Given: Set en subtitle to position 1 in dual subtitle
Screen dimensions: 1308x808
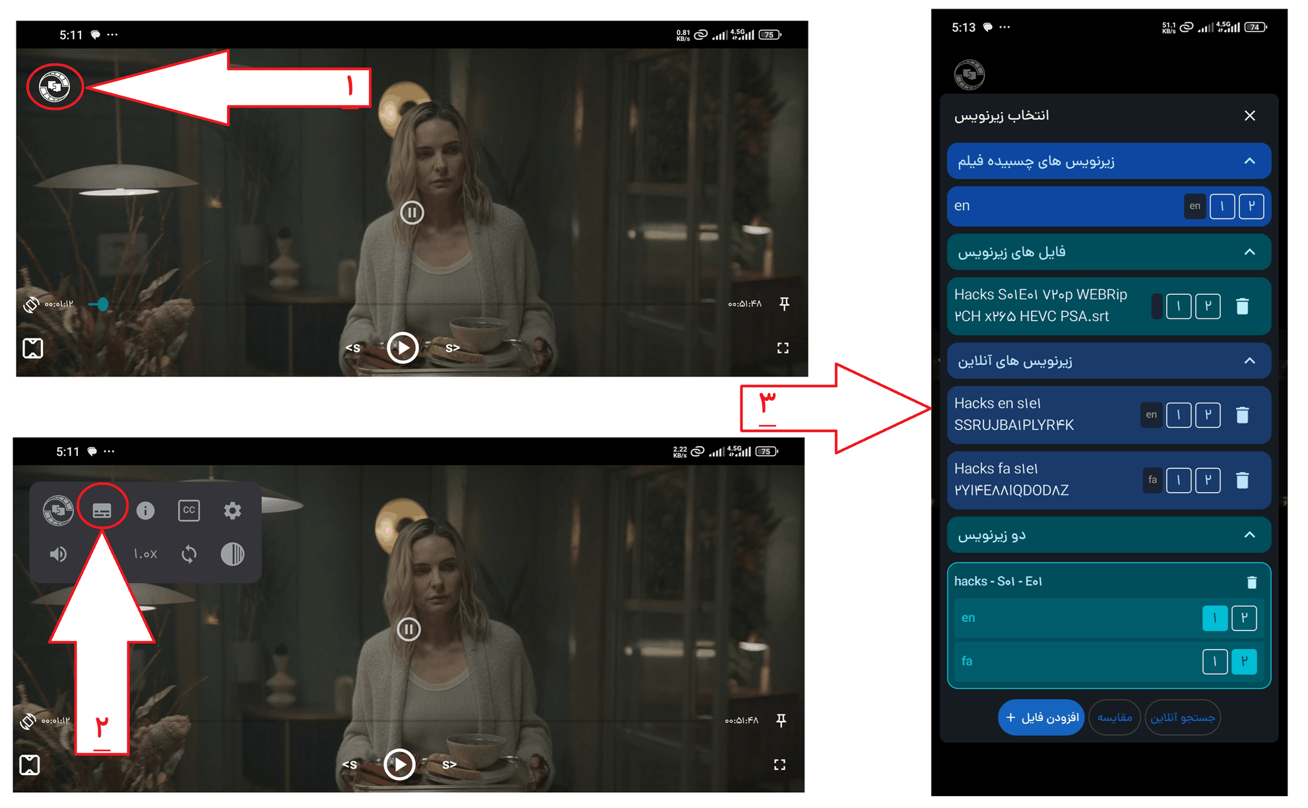Looking at the screenshot, I should (1215, 618).
